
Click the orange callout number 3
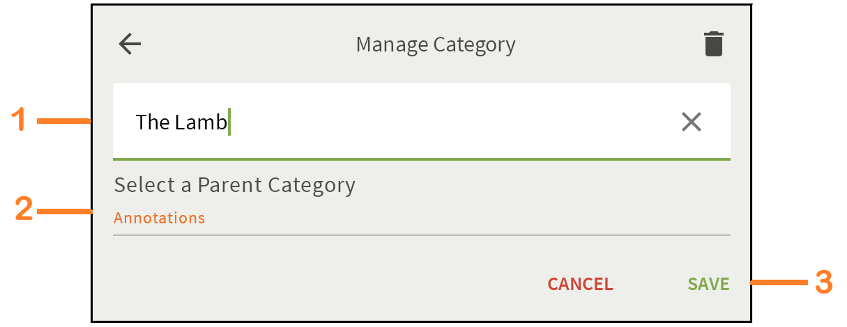click(x=823, y=282)
